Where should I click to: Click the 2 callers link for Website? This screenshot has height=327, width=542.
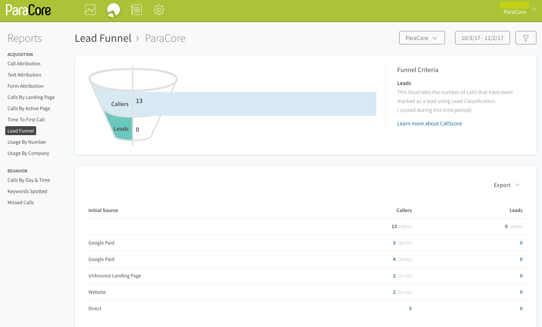[x=394, y=292]
